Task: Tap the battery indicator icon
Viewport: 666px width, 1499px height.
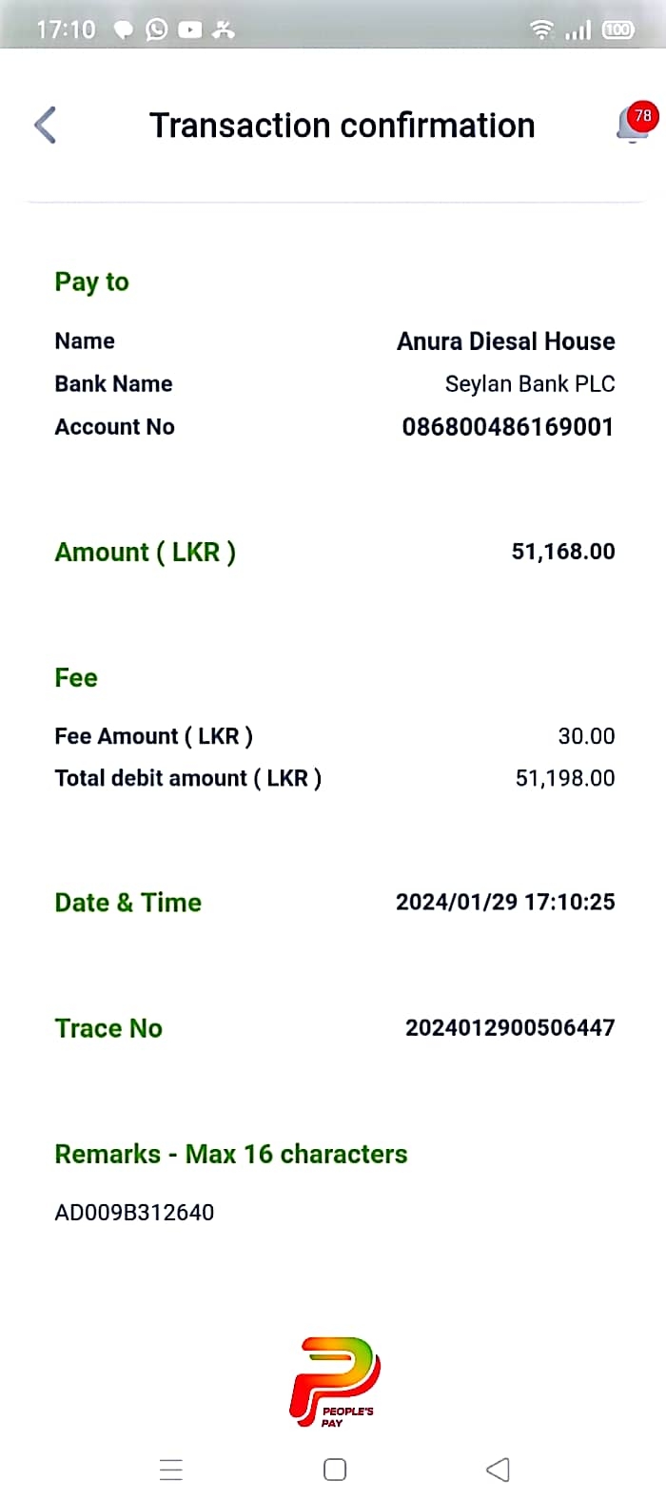Action: tap(617, 29)
